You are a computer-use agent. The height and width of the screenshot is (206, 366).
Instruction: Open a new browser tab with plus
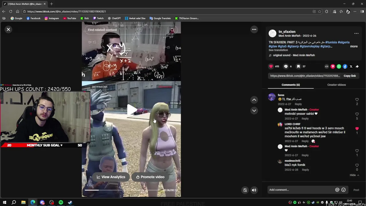point(51,4)
